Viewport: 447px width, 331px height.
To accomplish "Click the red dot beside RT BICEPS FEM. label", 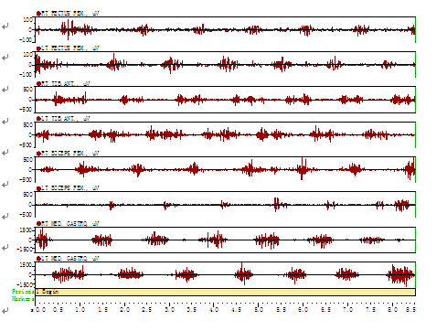I will 38,154.
